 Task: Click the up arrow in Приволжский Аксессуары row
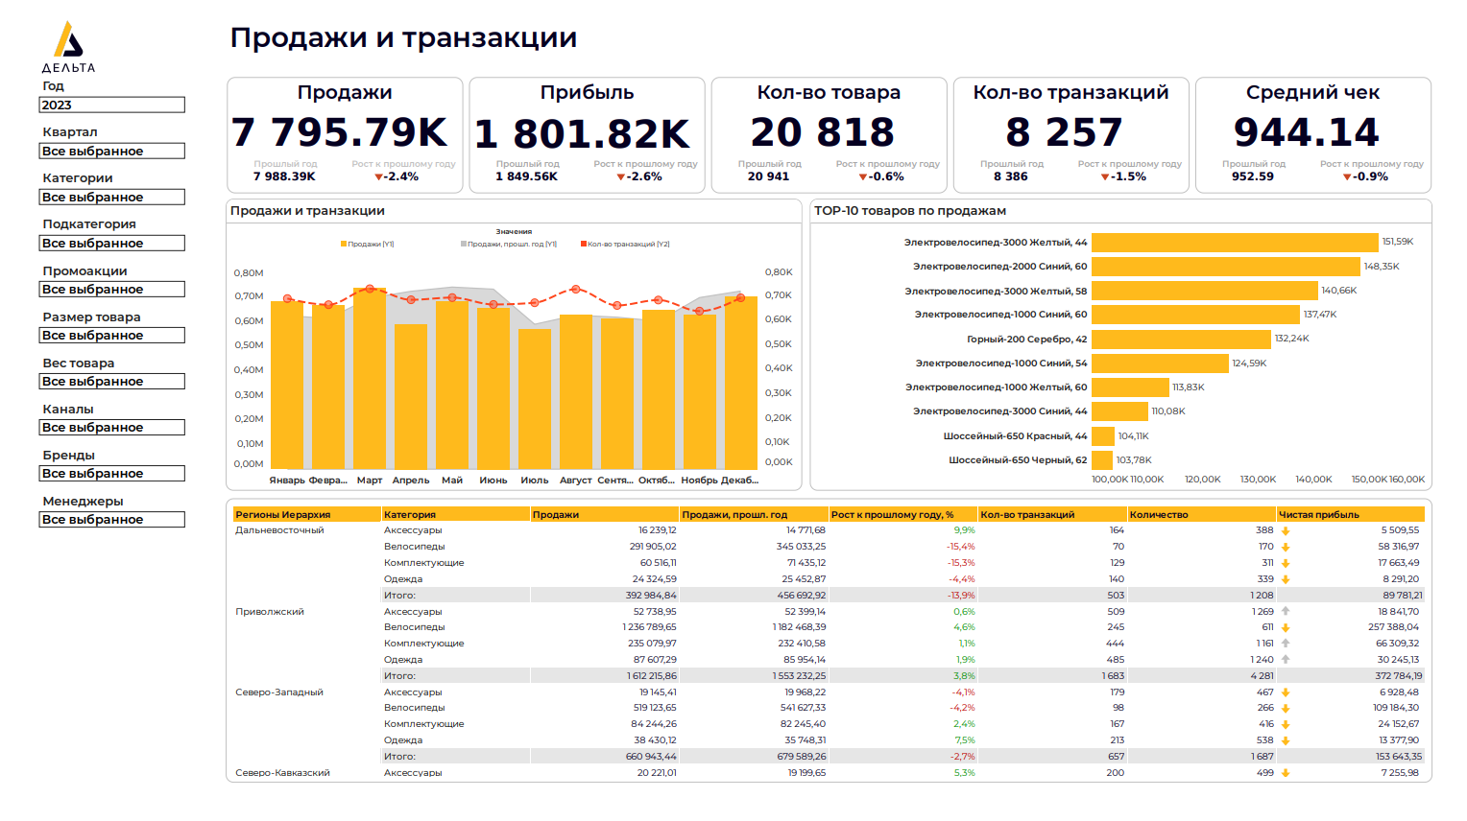(1286, 611)
